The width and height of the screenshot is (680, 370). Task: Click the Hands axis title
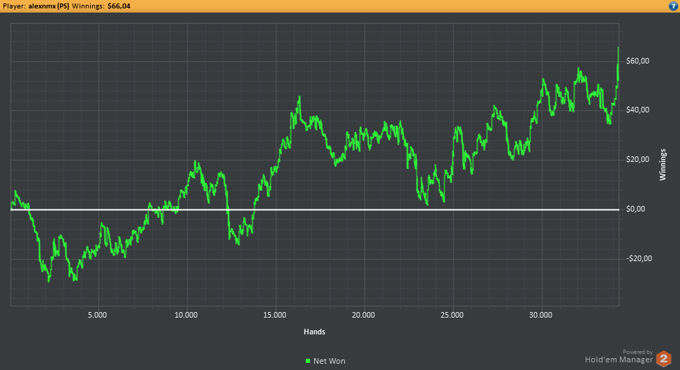click(314, 332)
